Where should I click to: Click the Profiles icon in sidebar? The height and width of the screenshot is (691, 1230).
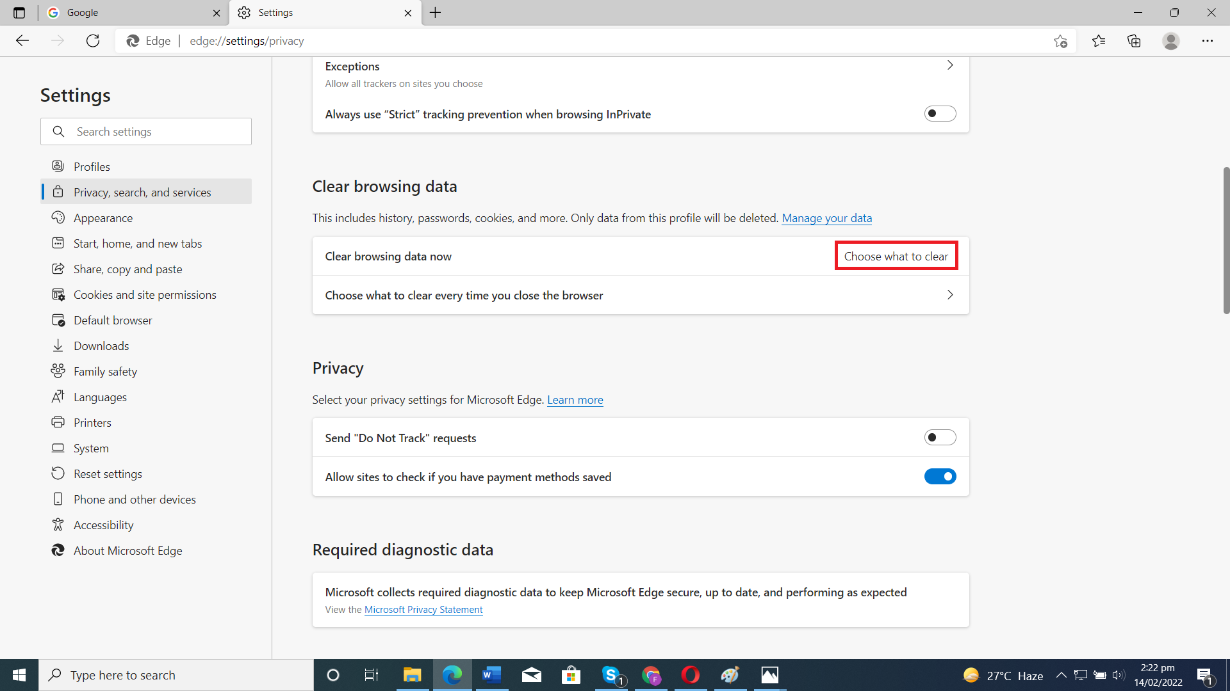tap(58, 166)
